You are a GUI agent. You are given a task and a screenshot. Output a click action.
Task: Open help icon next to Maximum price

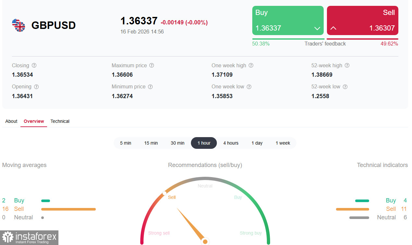(x=152, y=65)
